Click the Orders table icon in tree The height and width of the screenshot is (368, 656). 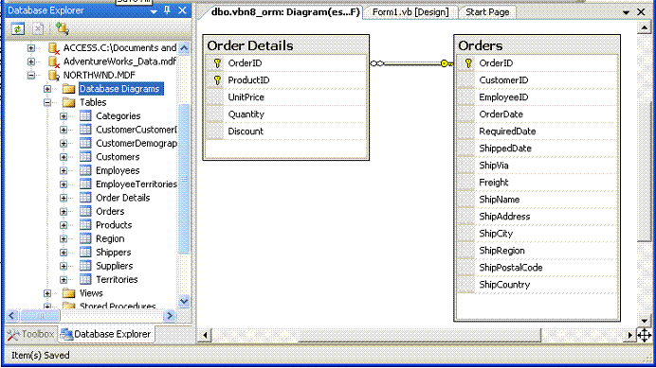[x=85, y=211]
